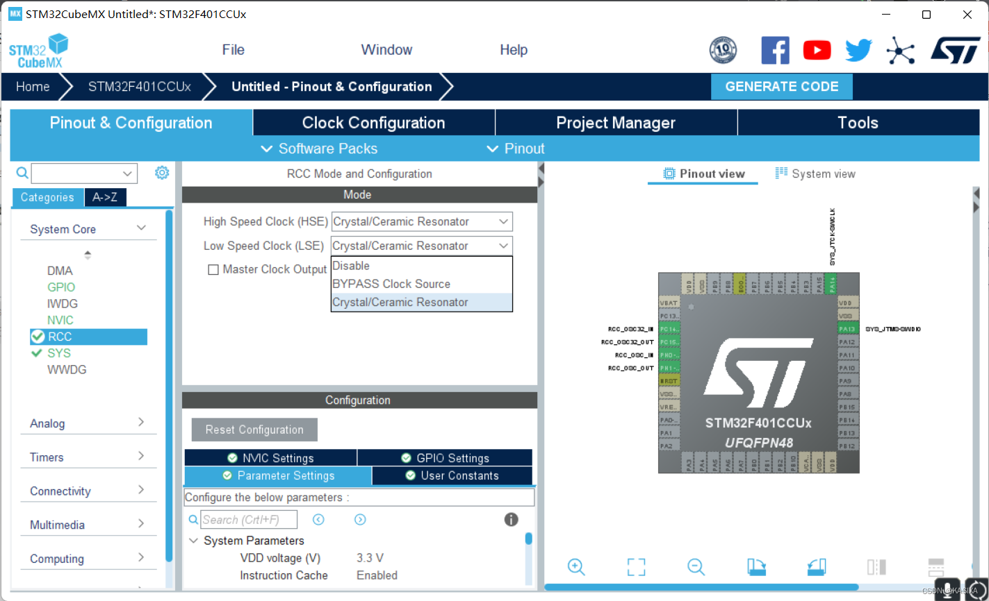Expand the Multimedia category
Image resolution: width=989 pixels, height=601 pixels.
coord(141,523)
